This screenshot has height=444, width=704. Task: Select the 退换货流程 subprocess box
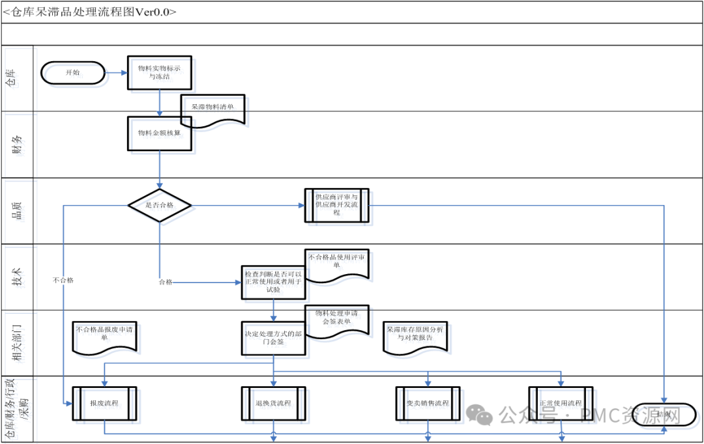pos(273,403)
